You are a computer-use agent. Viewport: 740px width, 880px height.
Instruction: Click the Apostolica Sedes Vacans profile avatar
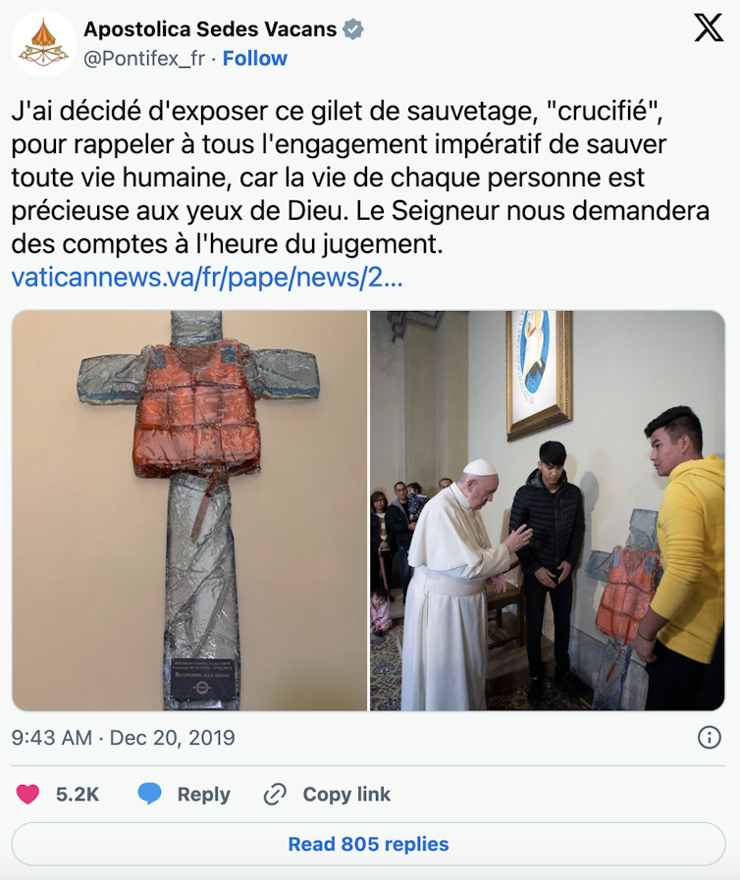pos(44,42)
